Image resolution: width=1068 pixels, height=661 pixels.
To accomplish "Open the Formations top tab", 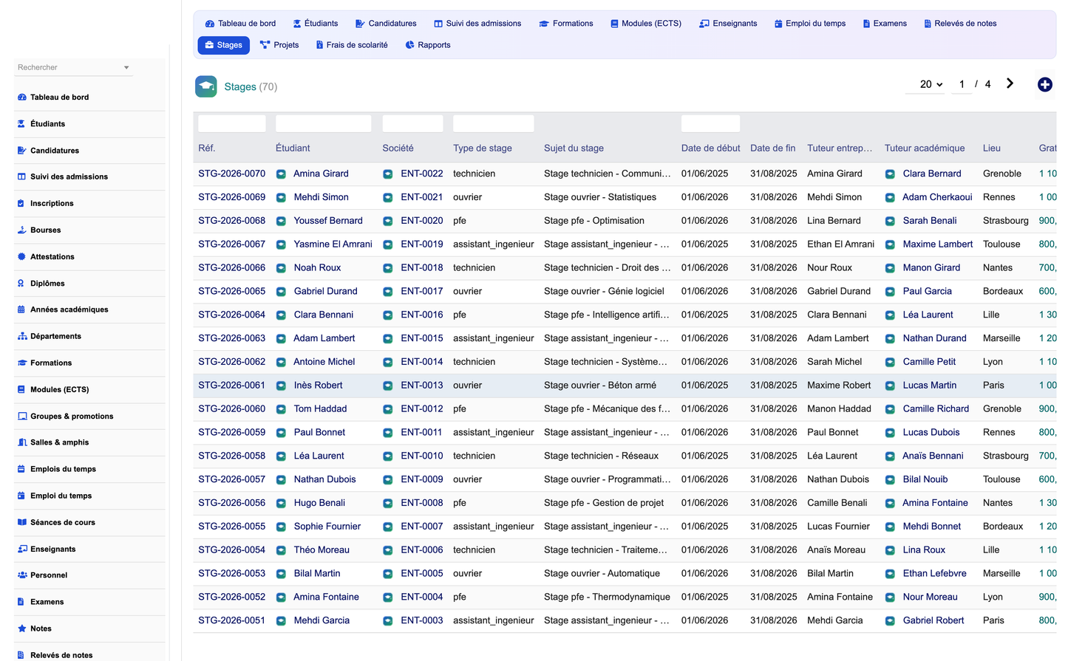I will click(x=566, y=24).
